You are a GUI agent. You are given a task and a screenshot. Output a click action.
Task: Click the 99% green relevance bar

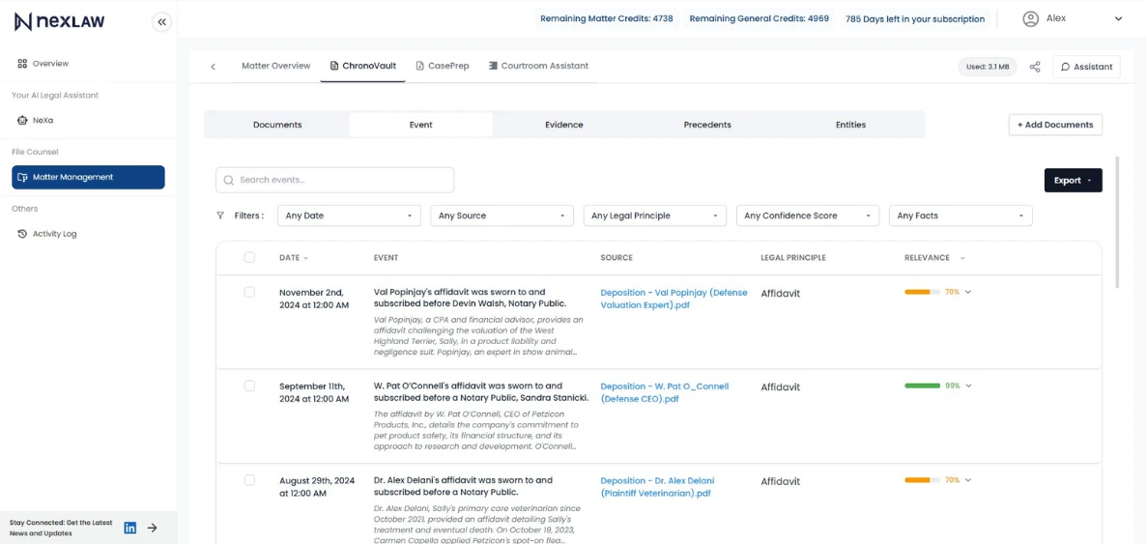(x=923, y=386)
